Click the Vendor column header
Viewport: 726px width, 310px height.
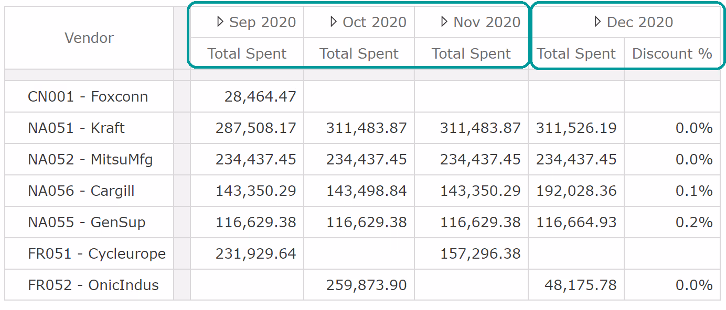tap(89, 38)
